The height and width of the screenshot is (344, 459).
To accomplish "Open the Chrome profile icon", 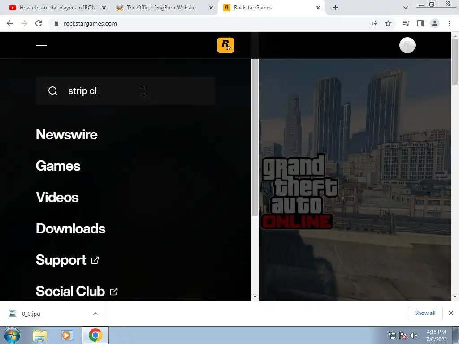I will pyautogui.click(x=435, y=23).
